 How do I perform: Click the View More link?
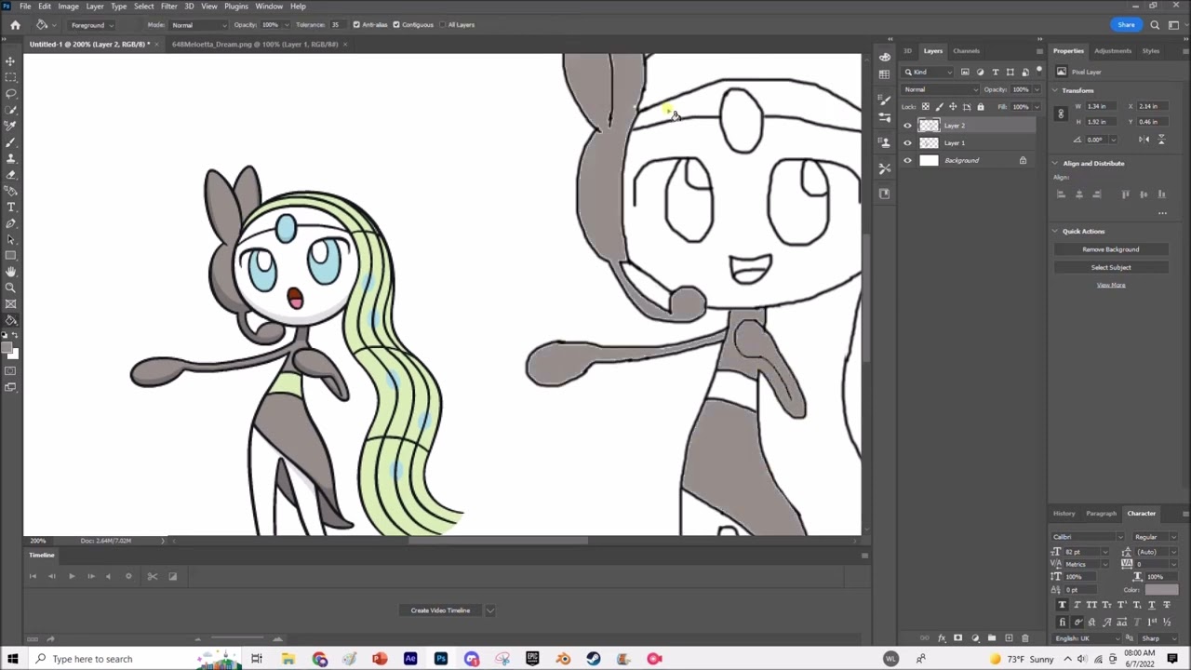(x=1111, y=285)
